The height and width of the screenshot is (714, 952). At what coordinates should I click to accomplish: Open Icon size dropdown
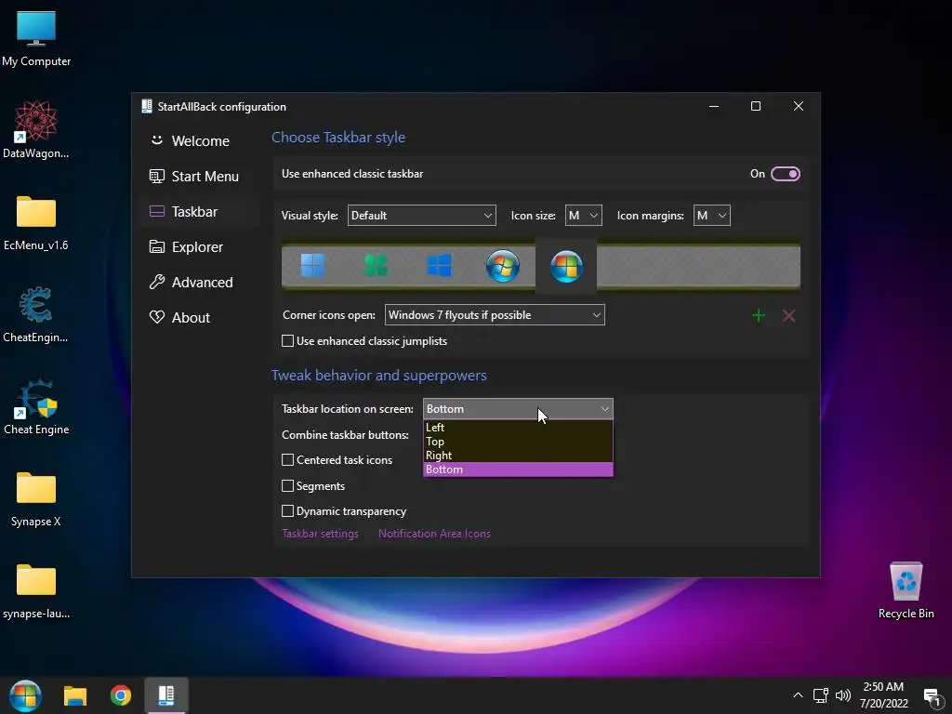[584, 216]
